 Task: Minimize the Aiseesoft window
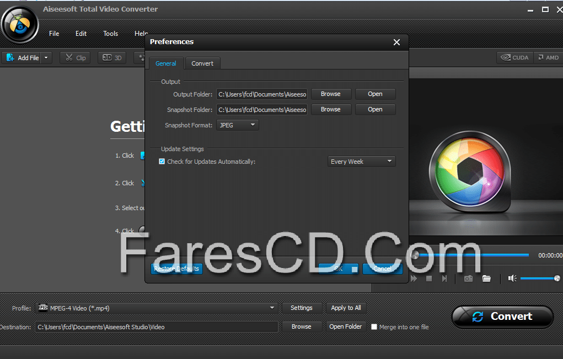530,10
